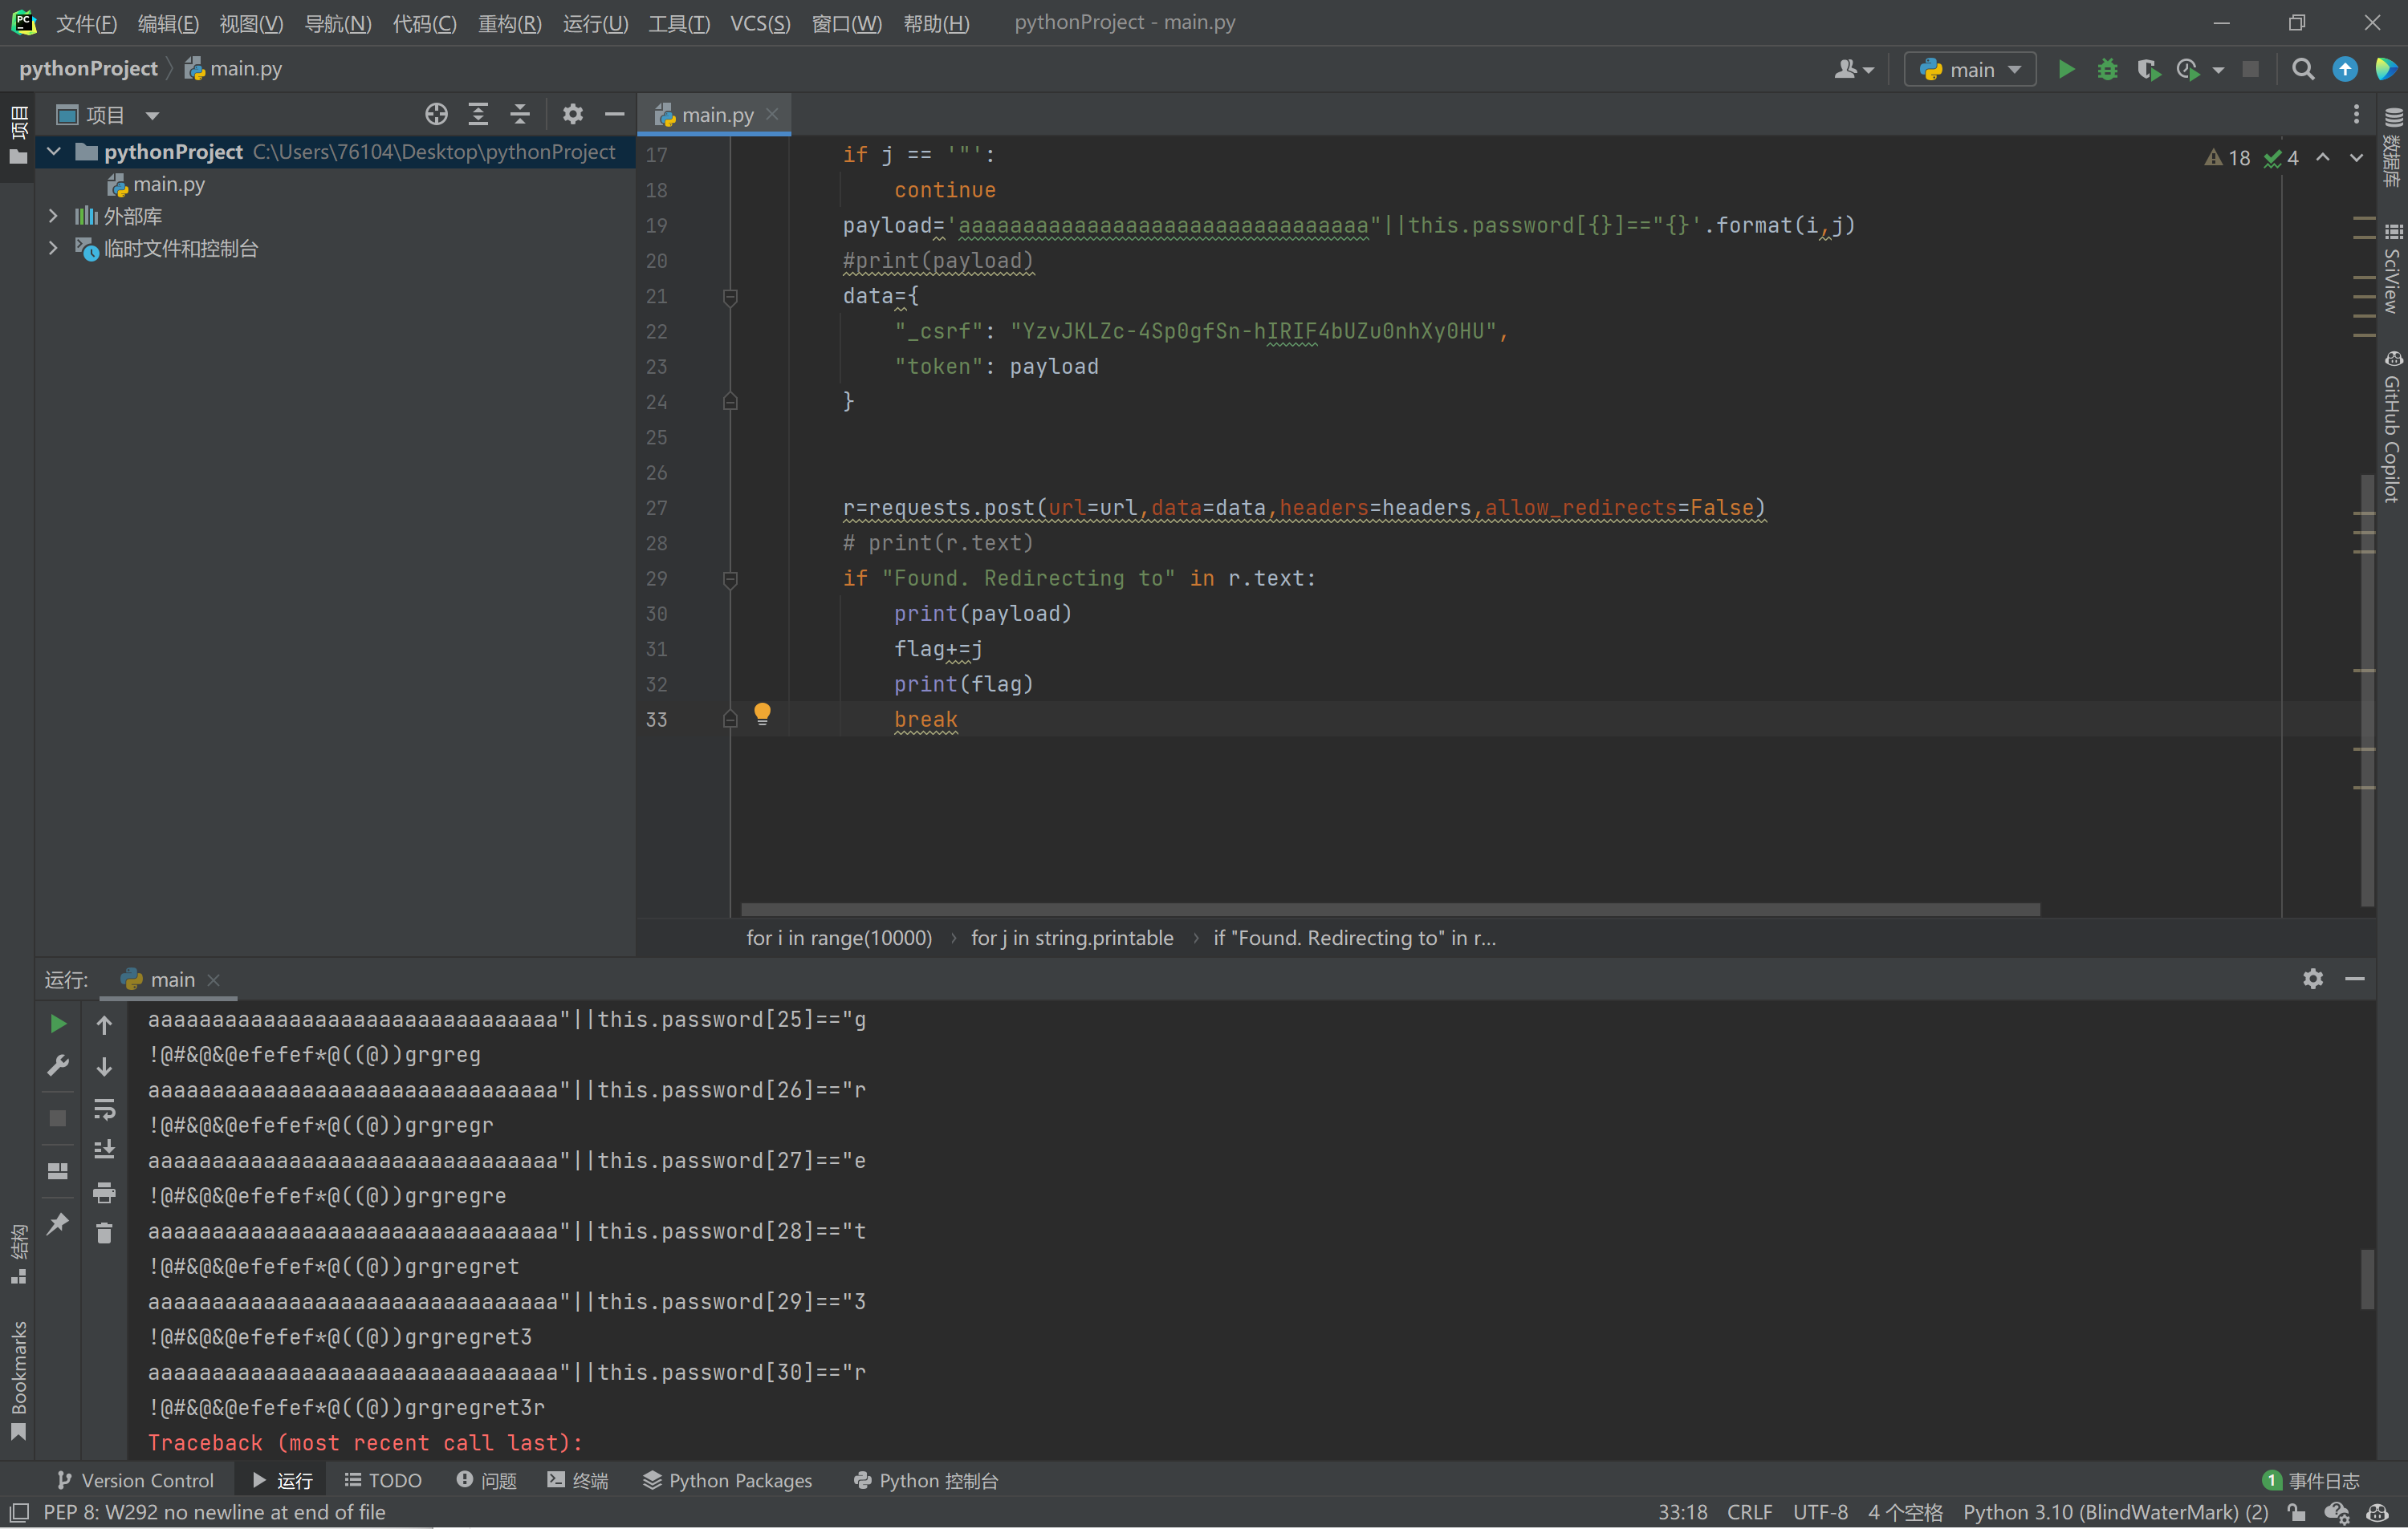
Task: Select opened file target icon in Project panel
Action: 436,115
